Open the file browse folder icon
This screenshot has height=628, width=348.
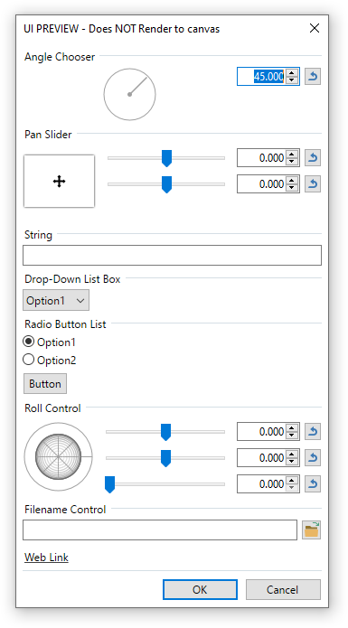312,530
